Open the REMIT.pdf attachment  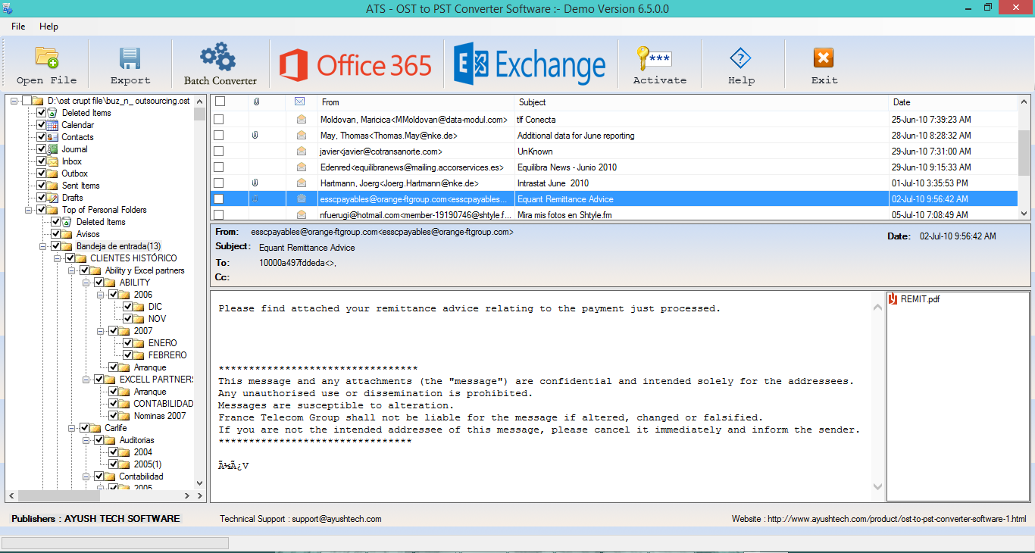[x=919, y=299]
